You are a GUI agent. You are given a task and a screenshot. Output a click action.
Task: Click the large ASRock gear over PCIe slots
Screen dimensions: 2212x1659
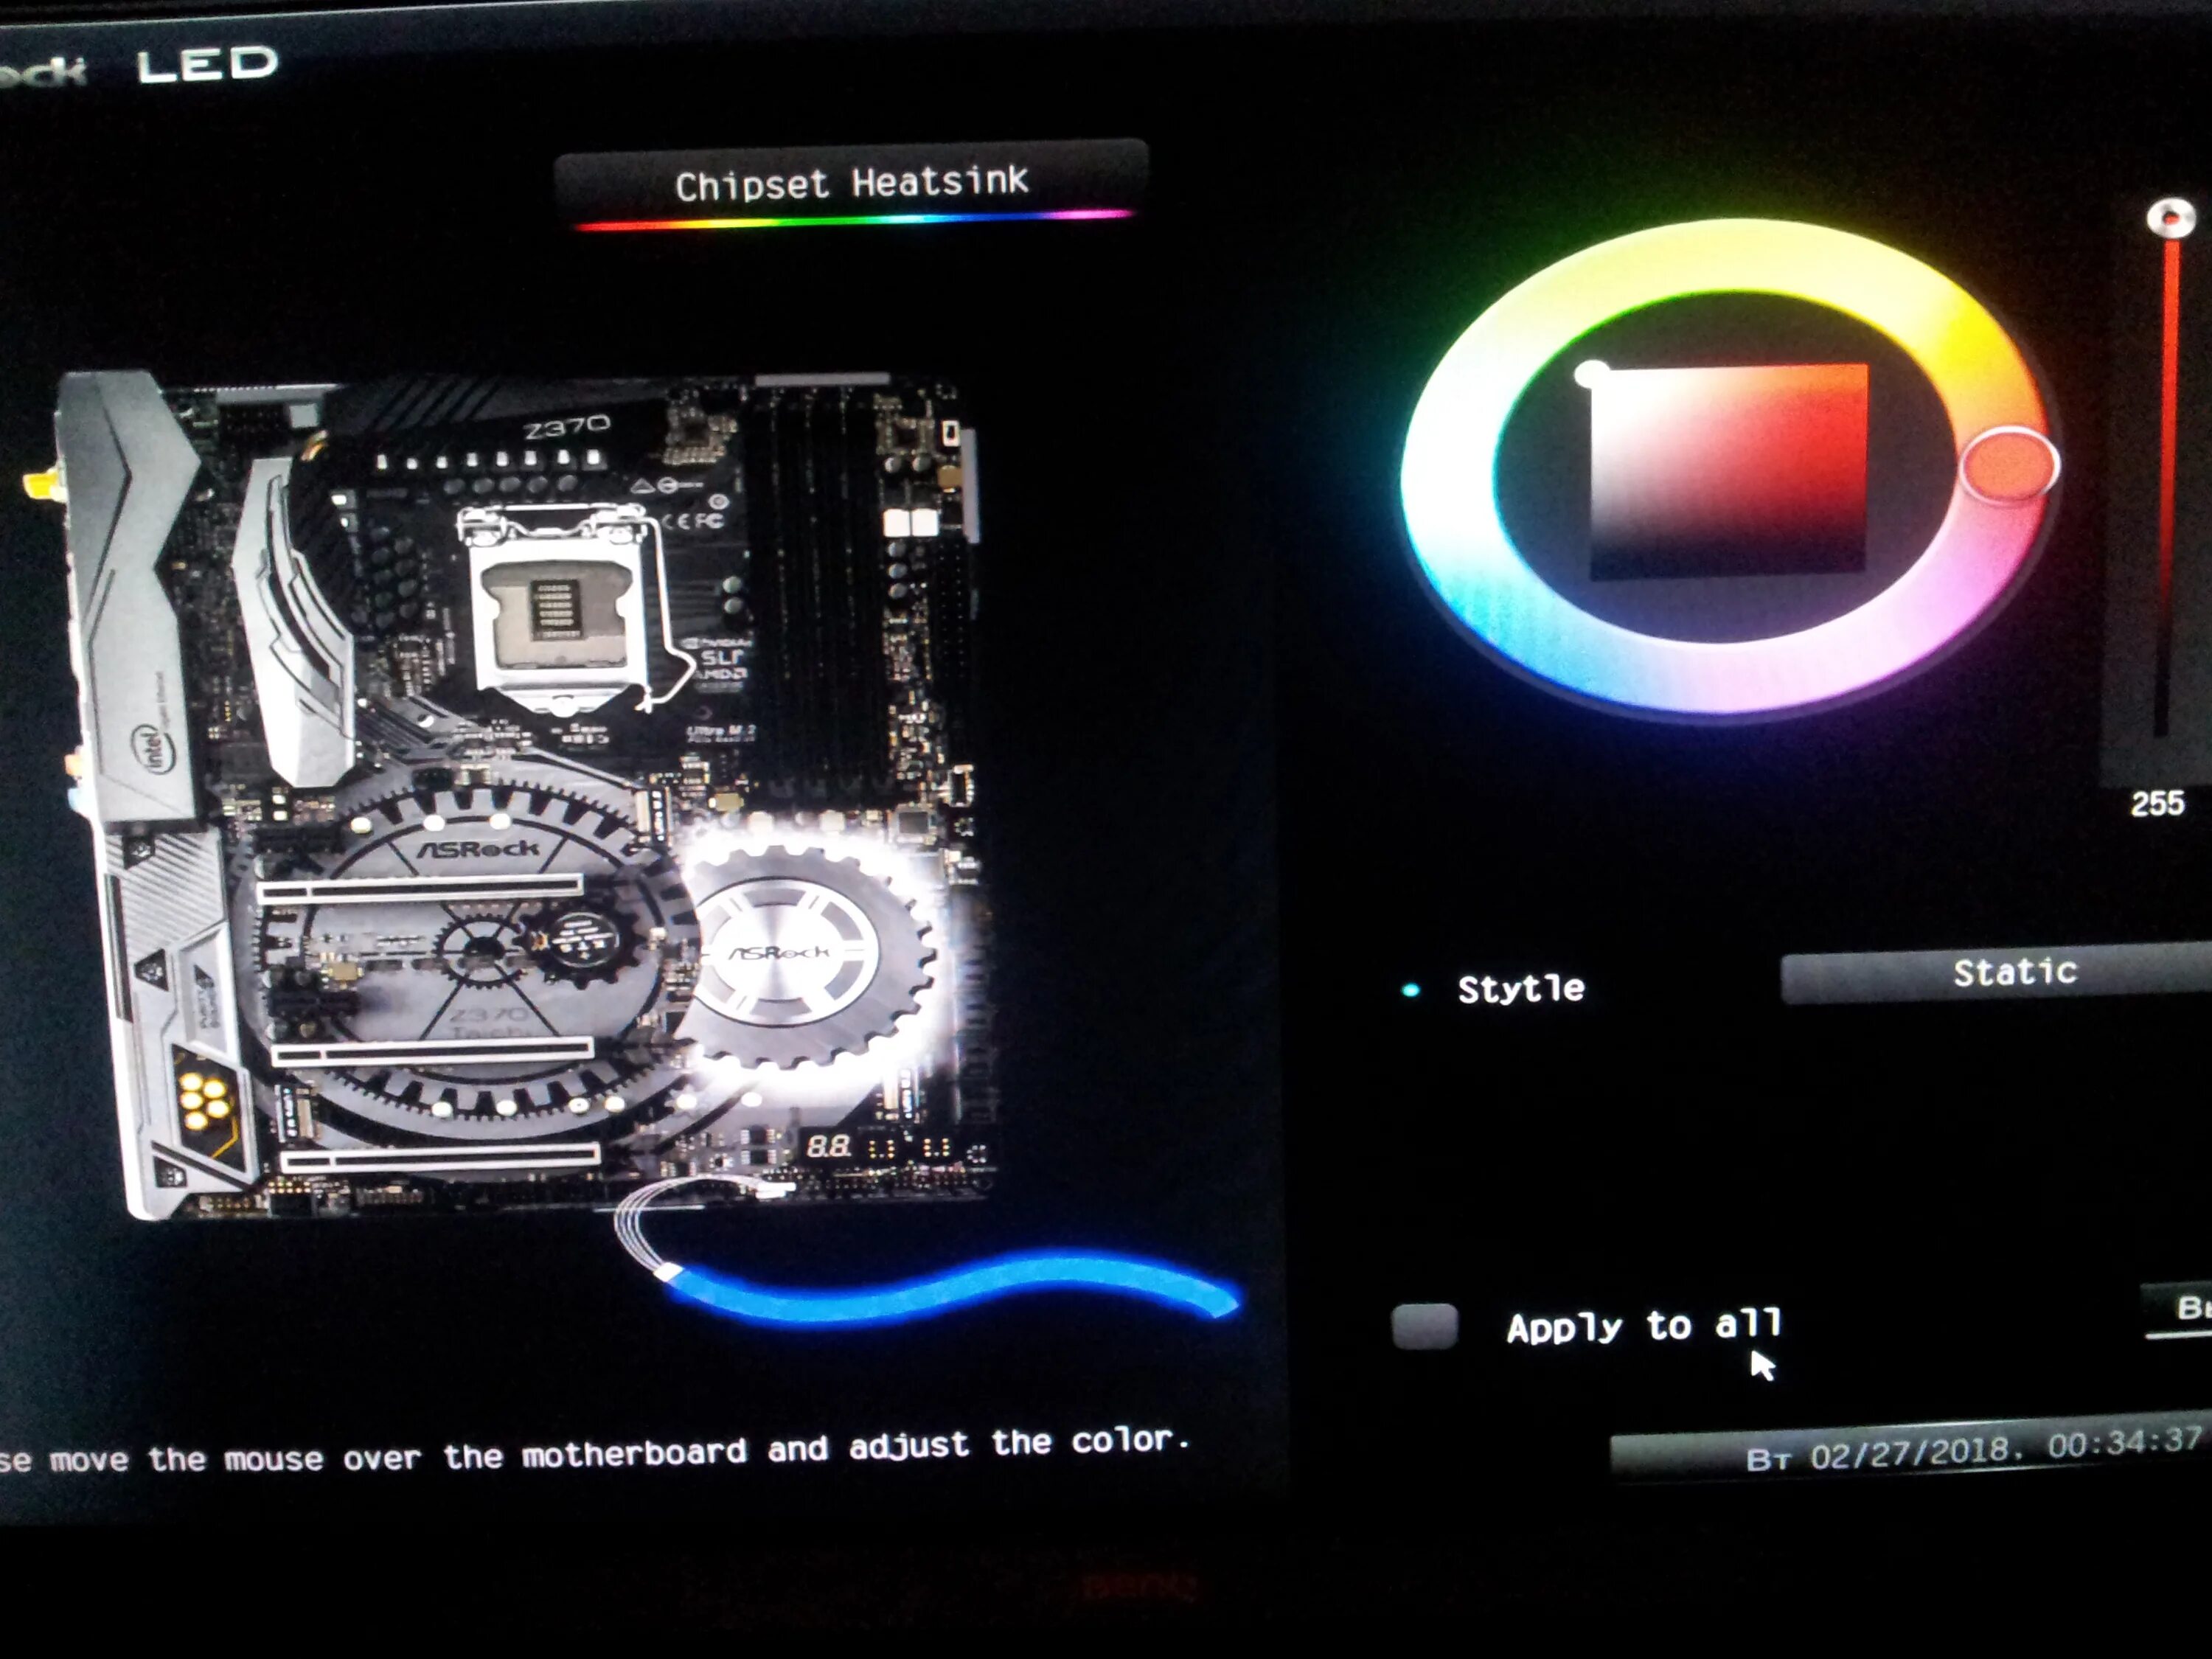470,950
